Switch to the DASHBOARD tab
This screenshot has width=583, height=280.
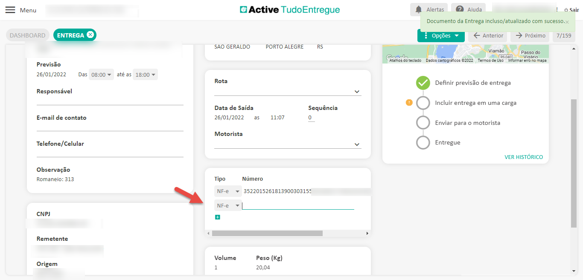tap(27, 35)
